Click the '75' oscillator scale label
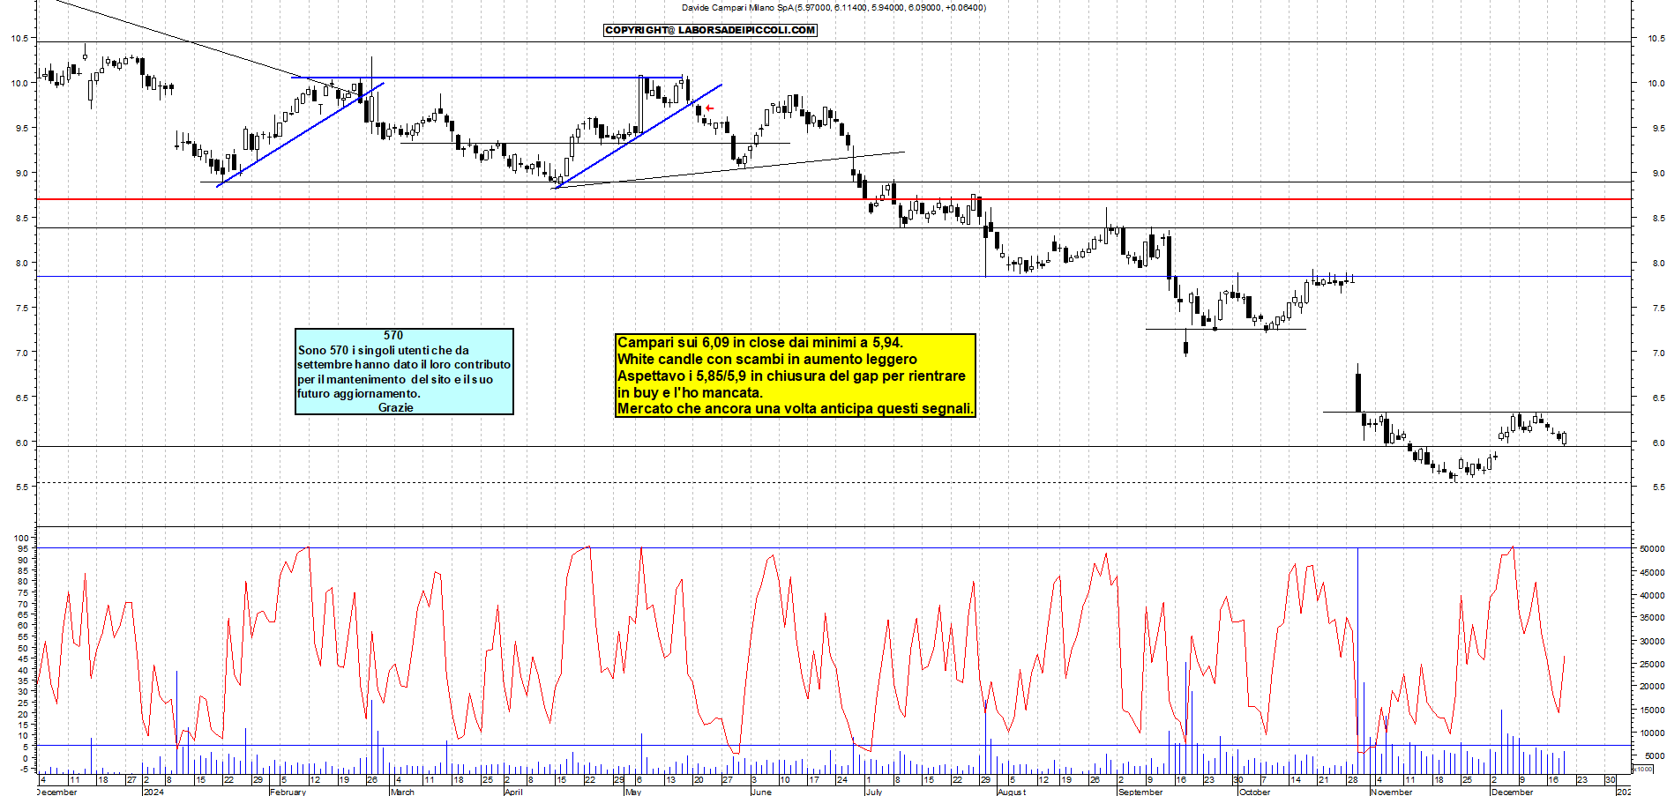This screenshot has width=1667, height=796. tap(25, 592)
